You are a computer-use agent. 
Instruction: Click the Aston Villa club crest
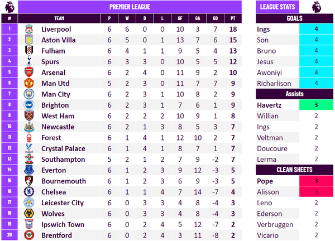click(29, 40)
